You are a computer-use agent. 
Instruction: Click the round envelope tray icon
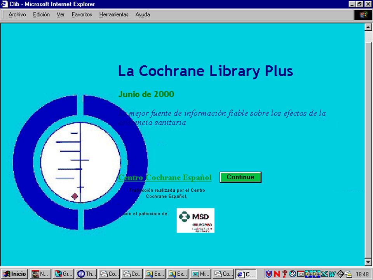pos(293,274)
